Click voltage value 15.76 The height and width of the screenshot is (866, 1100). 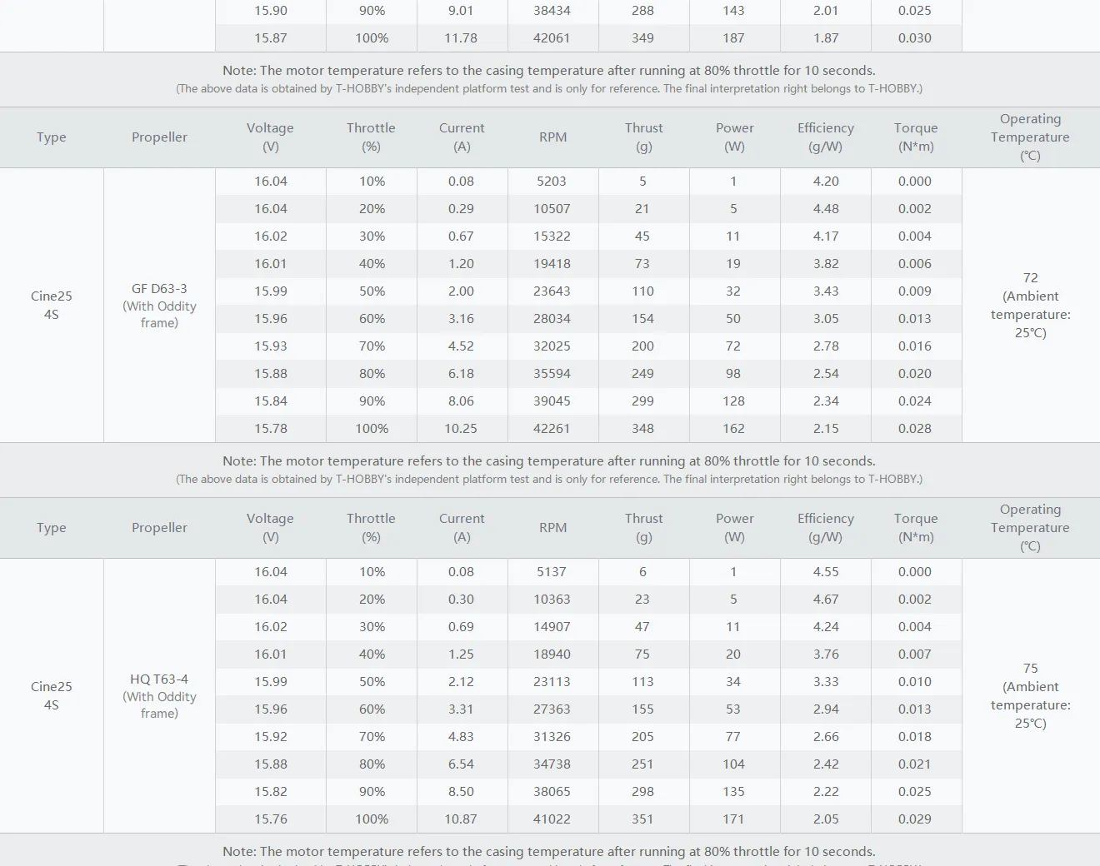[x=271, y=819]
